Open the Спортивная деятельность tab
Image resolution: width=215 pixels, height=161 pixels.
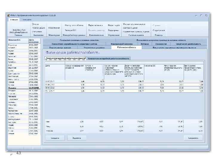[188, 44]
